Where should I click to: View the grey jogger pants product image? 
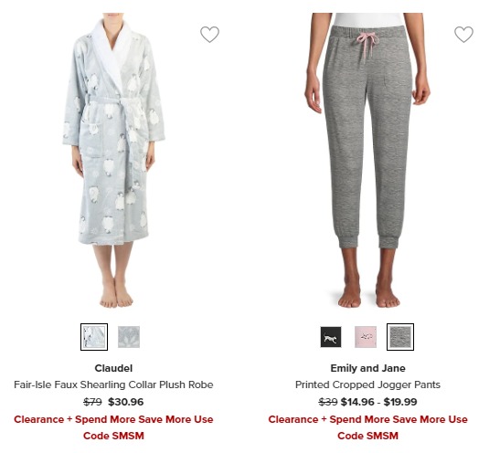[x=367, y=160]
